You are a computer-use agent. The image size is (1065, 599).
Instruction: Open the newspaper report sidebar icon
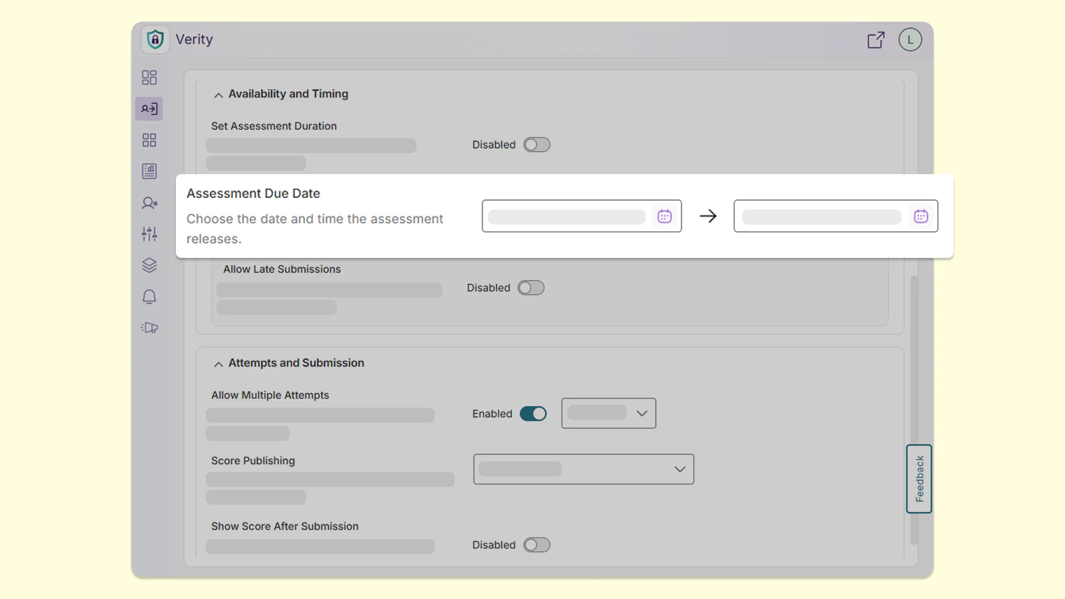(149, 171)
